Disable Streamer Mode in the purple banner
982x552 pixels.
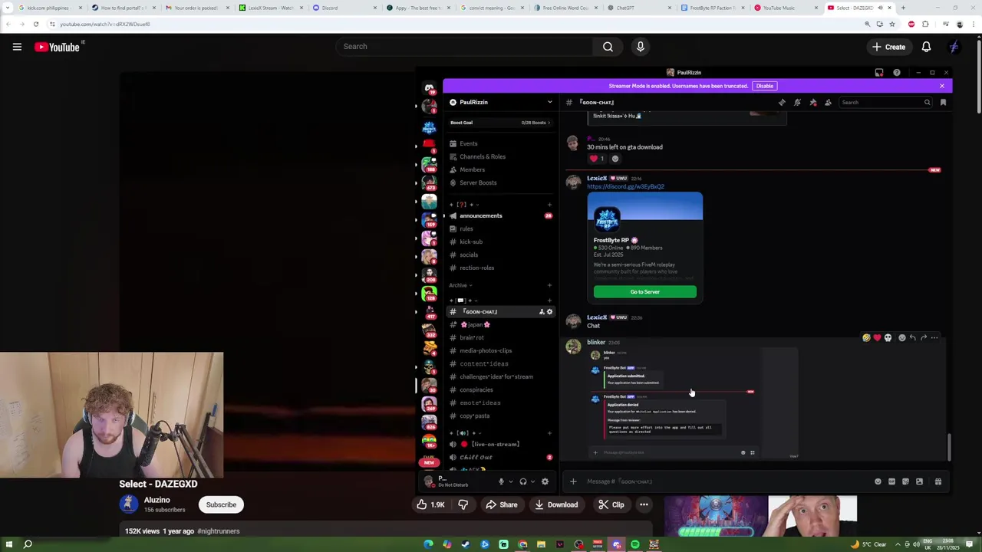point(764,86)
